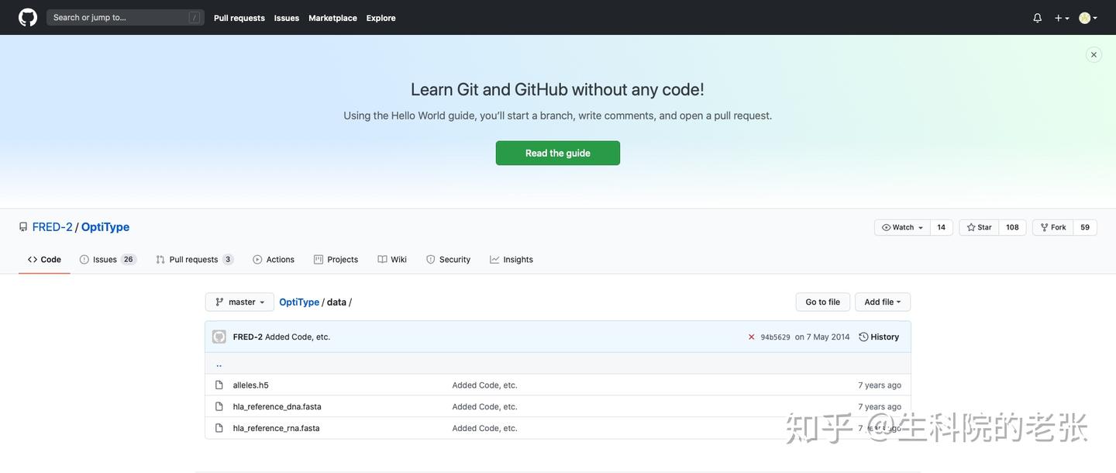This screenshot has width=1116, height=473.
Task: Open the OptiType repository title link
Action: pyautogui.click(x=105, y=226)
